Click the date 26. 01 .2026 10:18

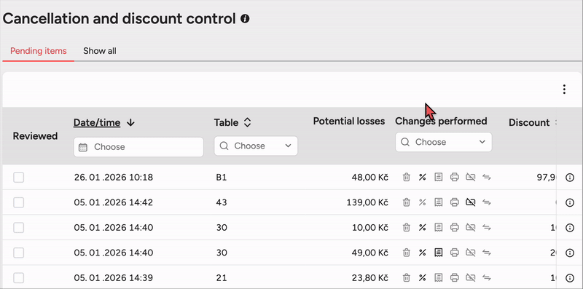pos(114,178)
